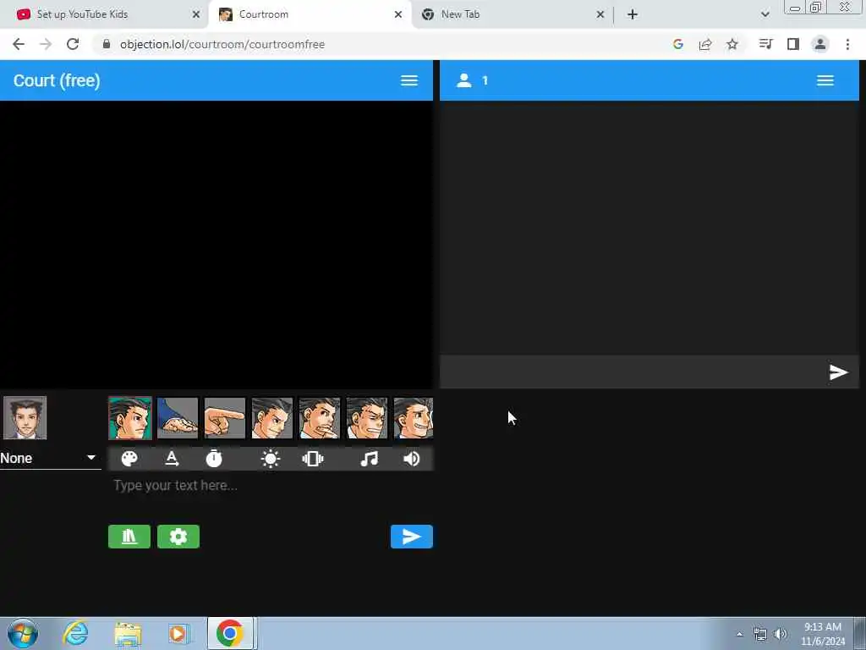Open the green settings gear button
866x650 pixels.
coord(178,537)
